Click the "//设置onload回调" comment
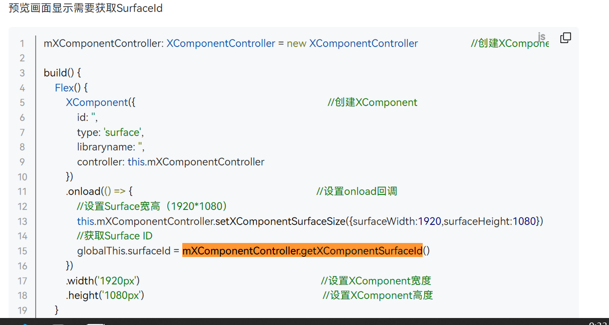The height and width of the screenshot is (325, 609). [357, 191]
